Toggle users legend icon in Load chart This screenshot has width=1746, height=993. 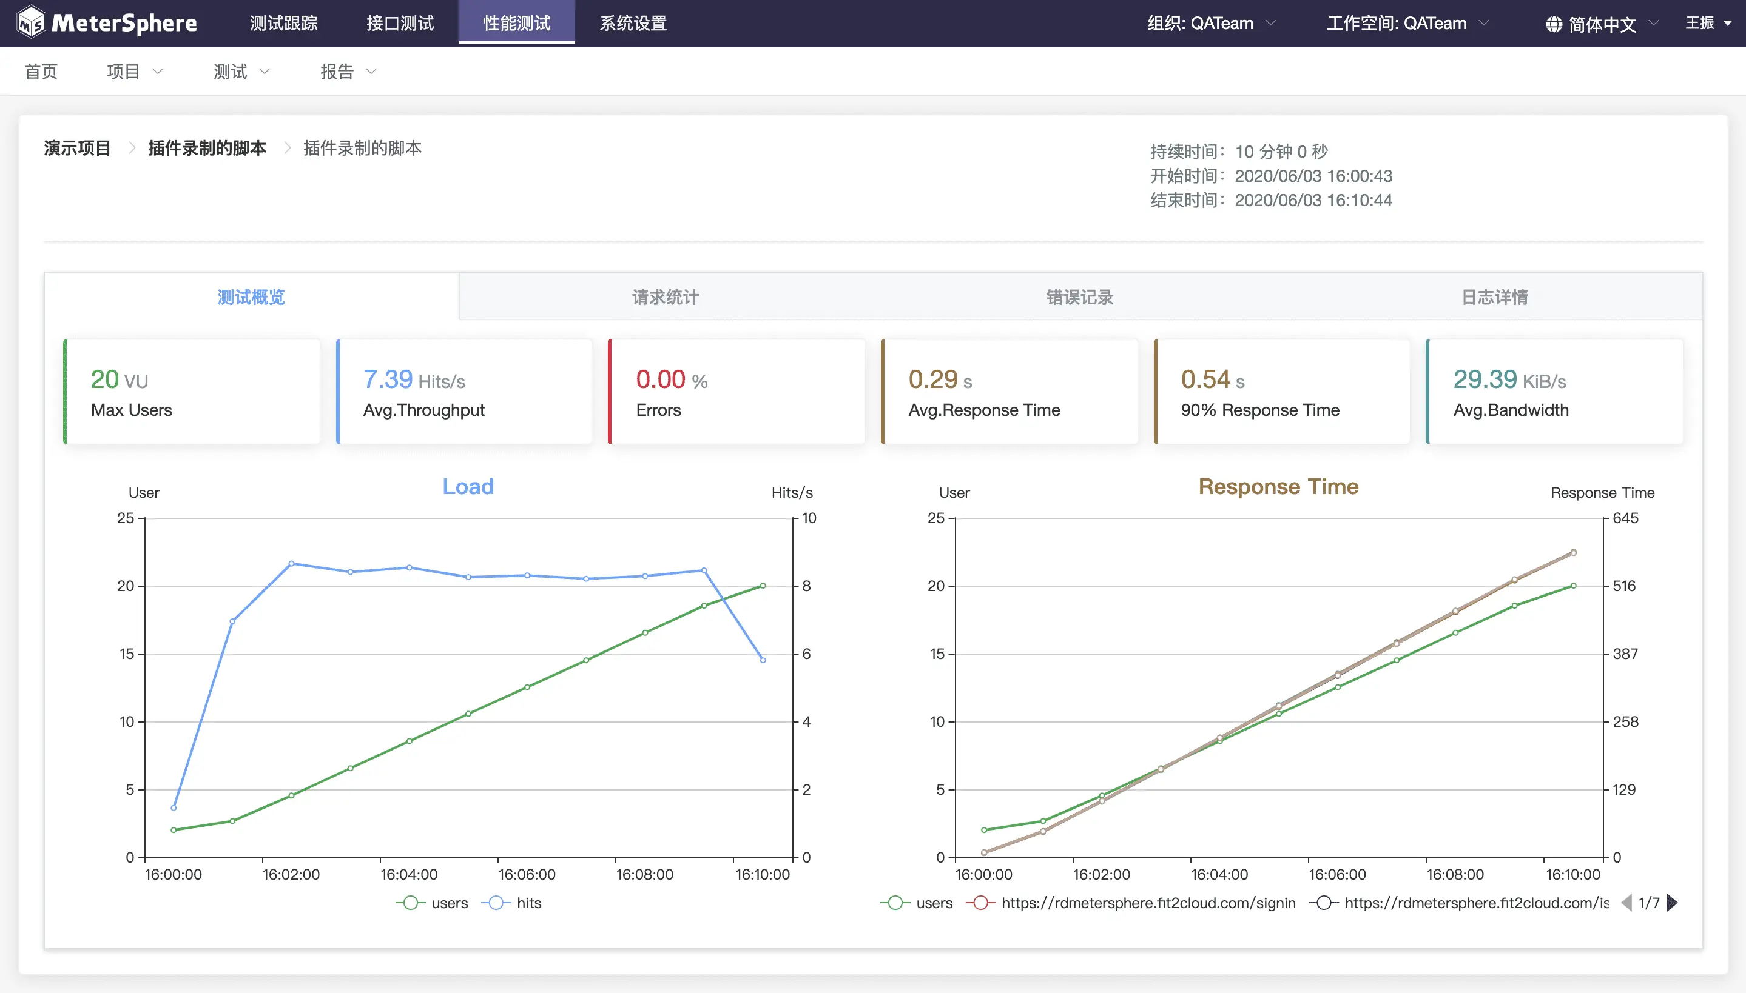[410, 903]
